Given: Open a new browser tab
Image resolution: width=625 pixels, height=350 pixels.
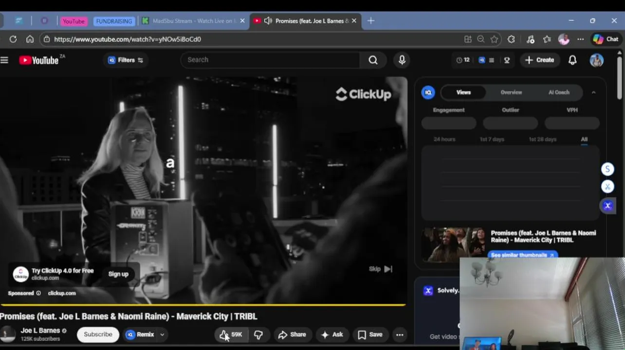Looking at the screenshot, I should tap(371, 21).
